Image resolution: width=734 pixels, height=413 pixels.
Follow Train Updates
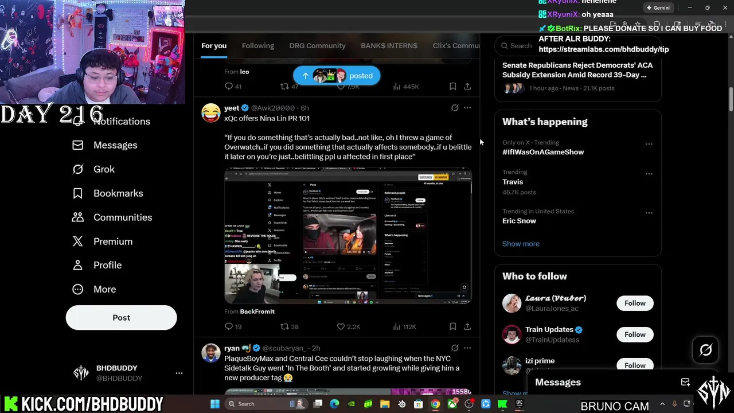coord(635,334)
